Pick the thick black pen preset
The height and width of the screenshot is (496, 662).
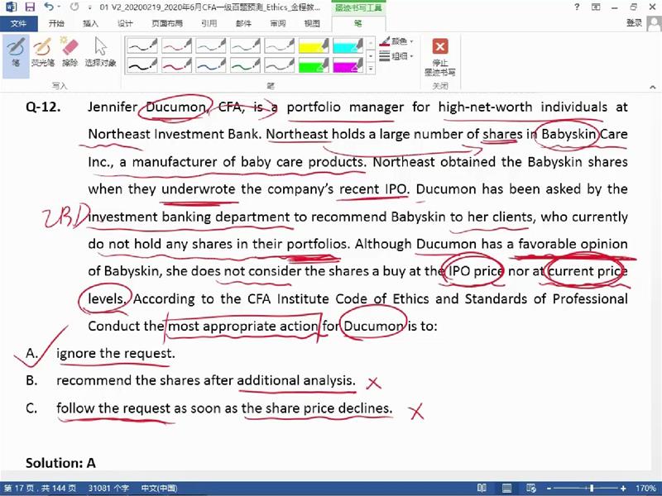(x=142, y=65)
